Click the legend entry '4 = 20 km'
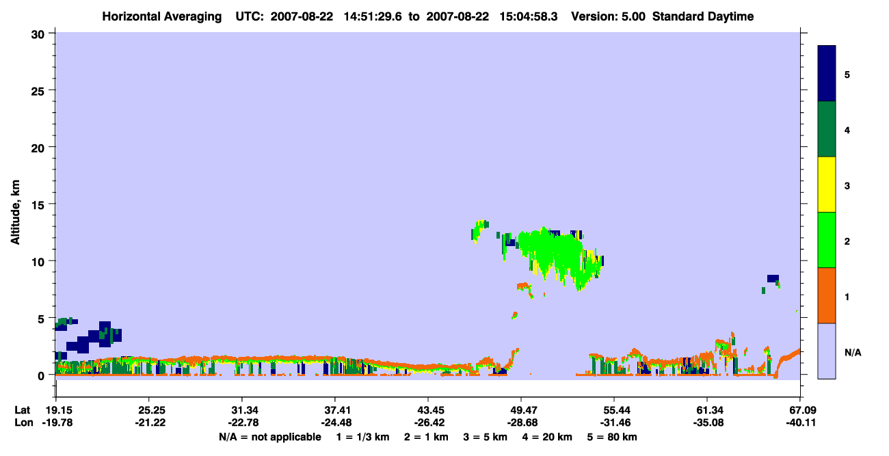Viewport: 889px width, 456px height. 547,437
